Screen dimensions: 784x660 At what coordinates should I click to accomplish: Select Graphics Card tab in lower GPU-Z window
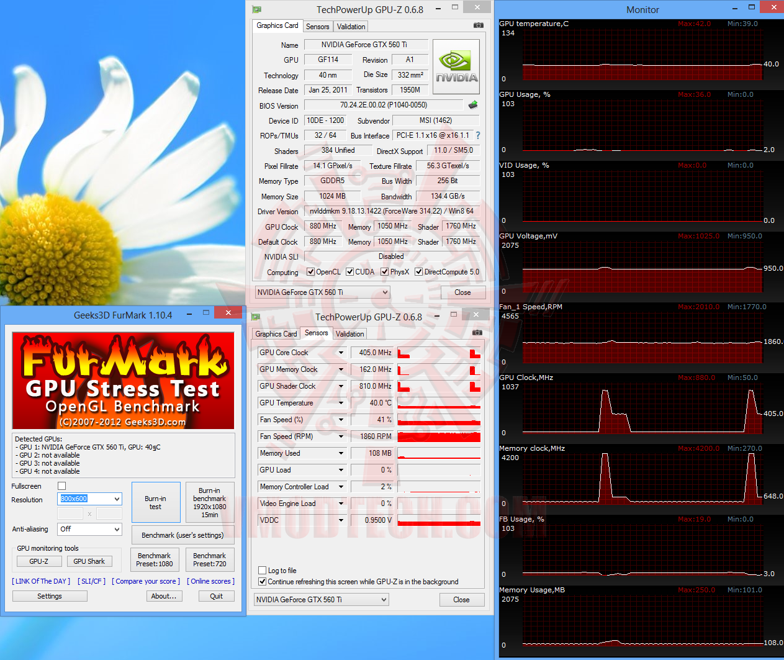(x=276, y=334)
